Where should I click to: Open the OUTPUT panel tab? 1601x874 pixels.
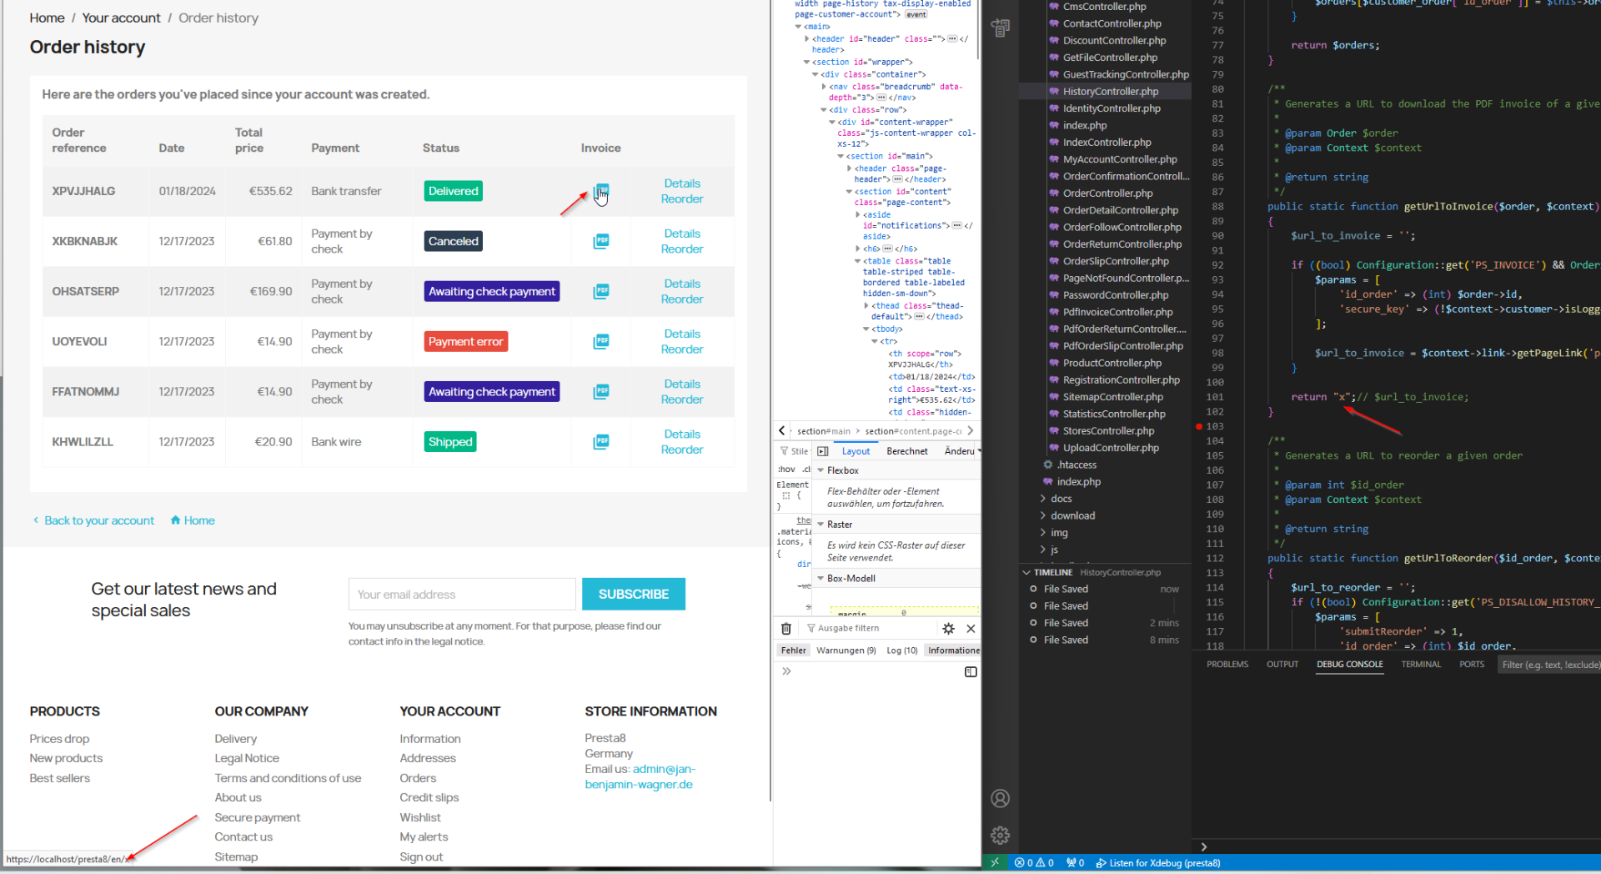[x=1282, y=665]
